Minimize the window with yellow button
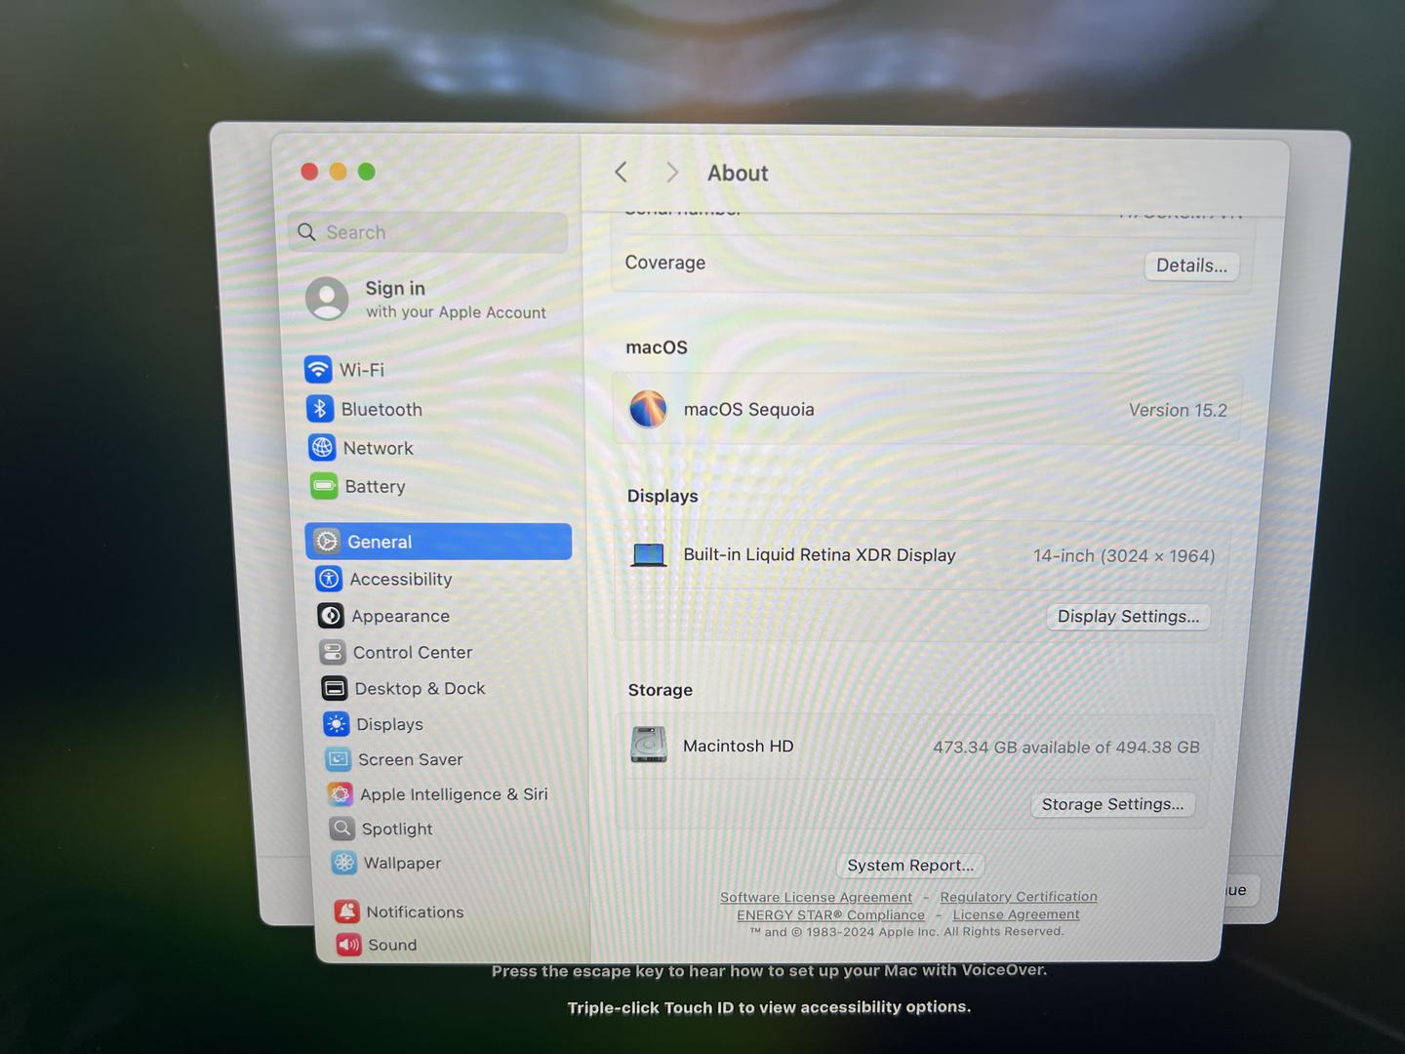Image resolution: width=1405 pixels, height=1054 pixels. [x=338, y=172]
